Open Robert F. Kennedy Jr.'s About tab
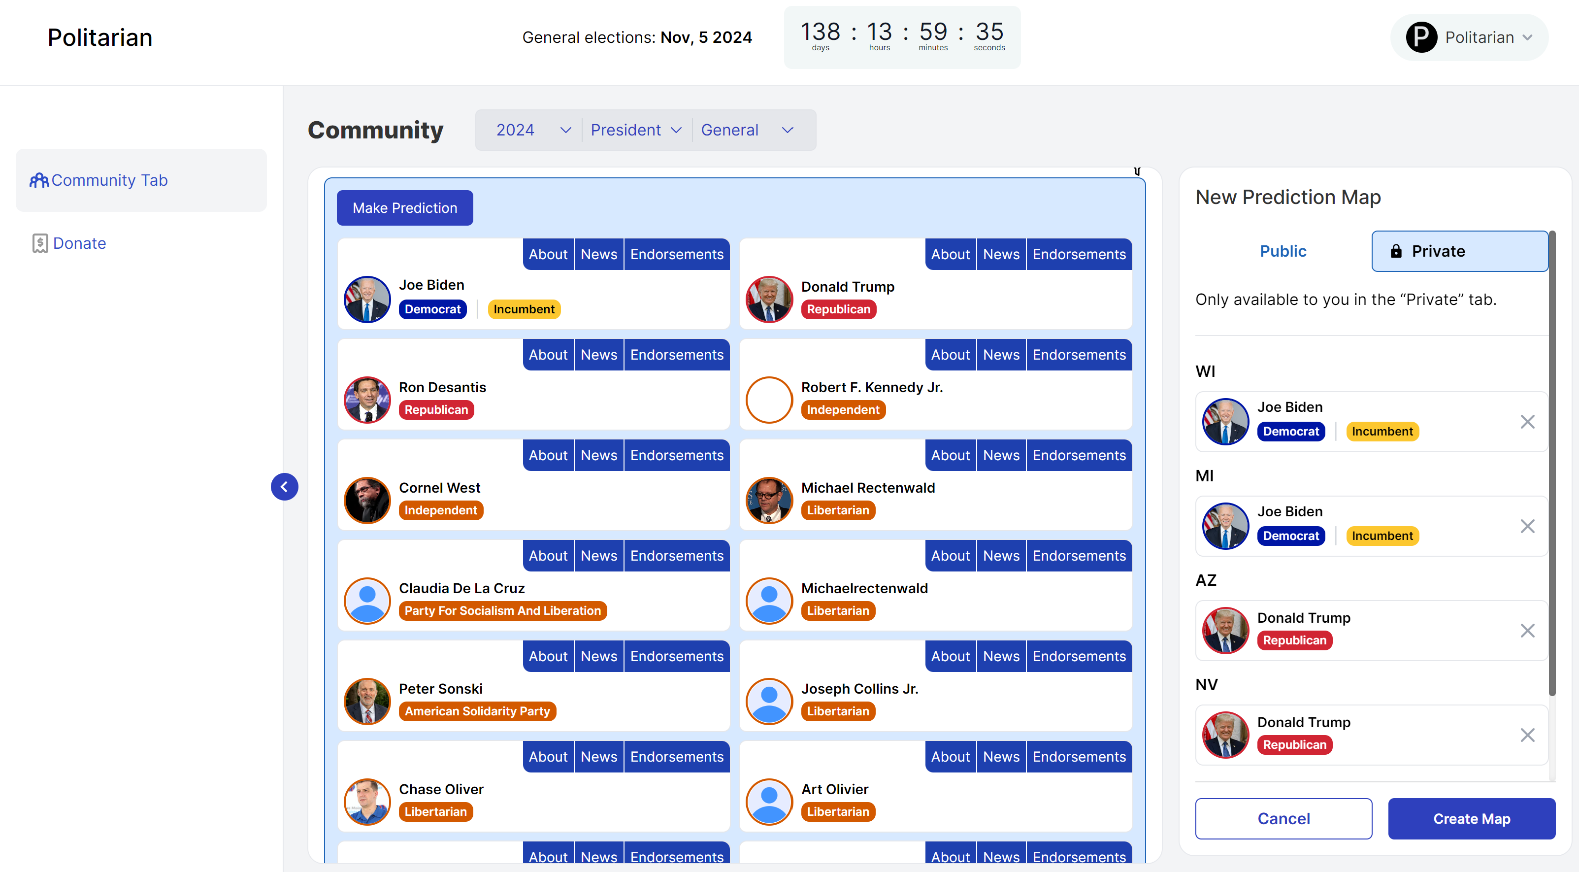1579x872 pixels. (x=950, y=355)
